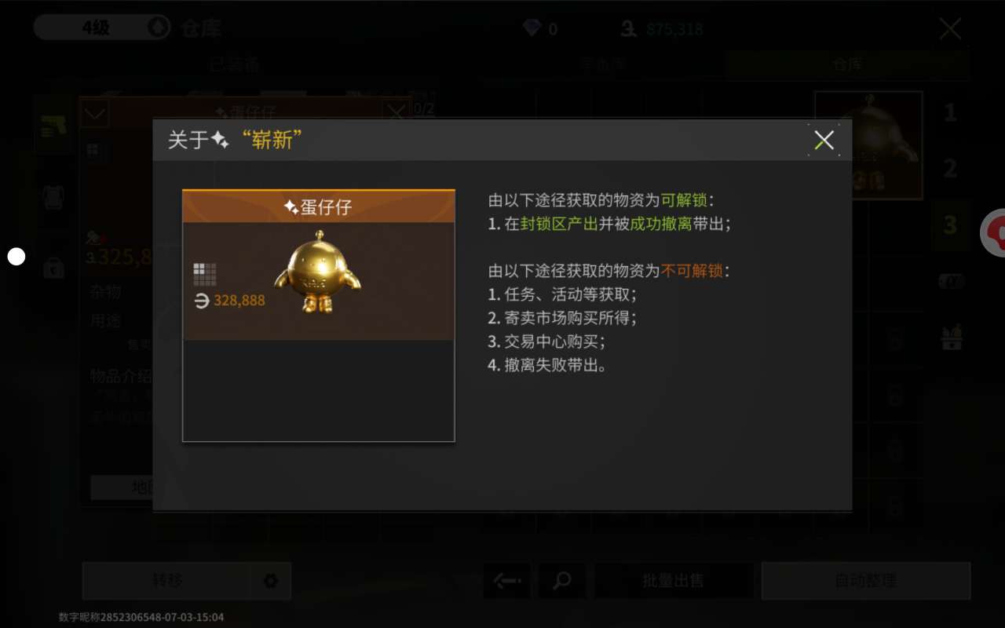Switch to the 已装备 tab
Screen dimensions: 1005x628
click(234, 65)
